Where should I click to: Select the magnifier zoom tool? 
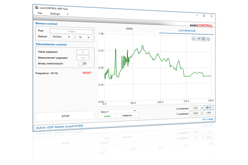(x=203, y=39)
